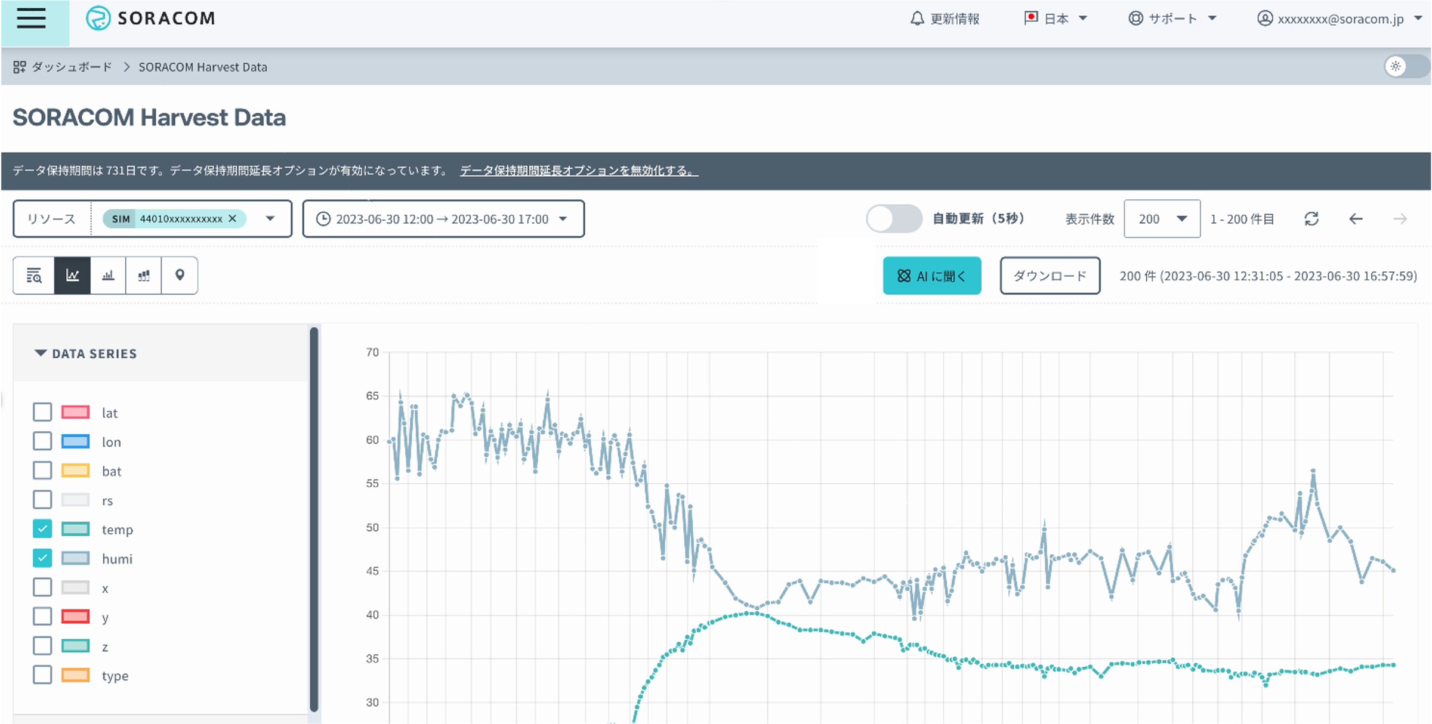Image resolution: width=1432 pixels, height=724 pixels.
Task: Enable the lat data series checkbox
Action: [42, 412]
